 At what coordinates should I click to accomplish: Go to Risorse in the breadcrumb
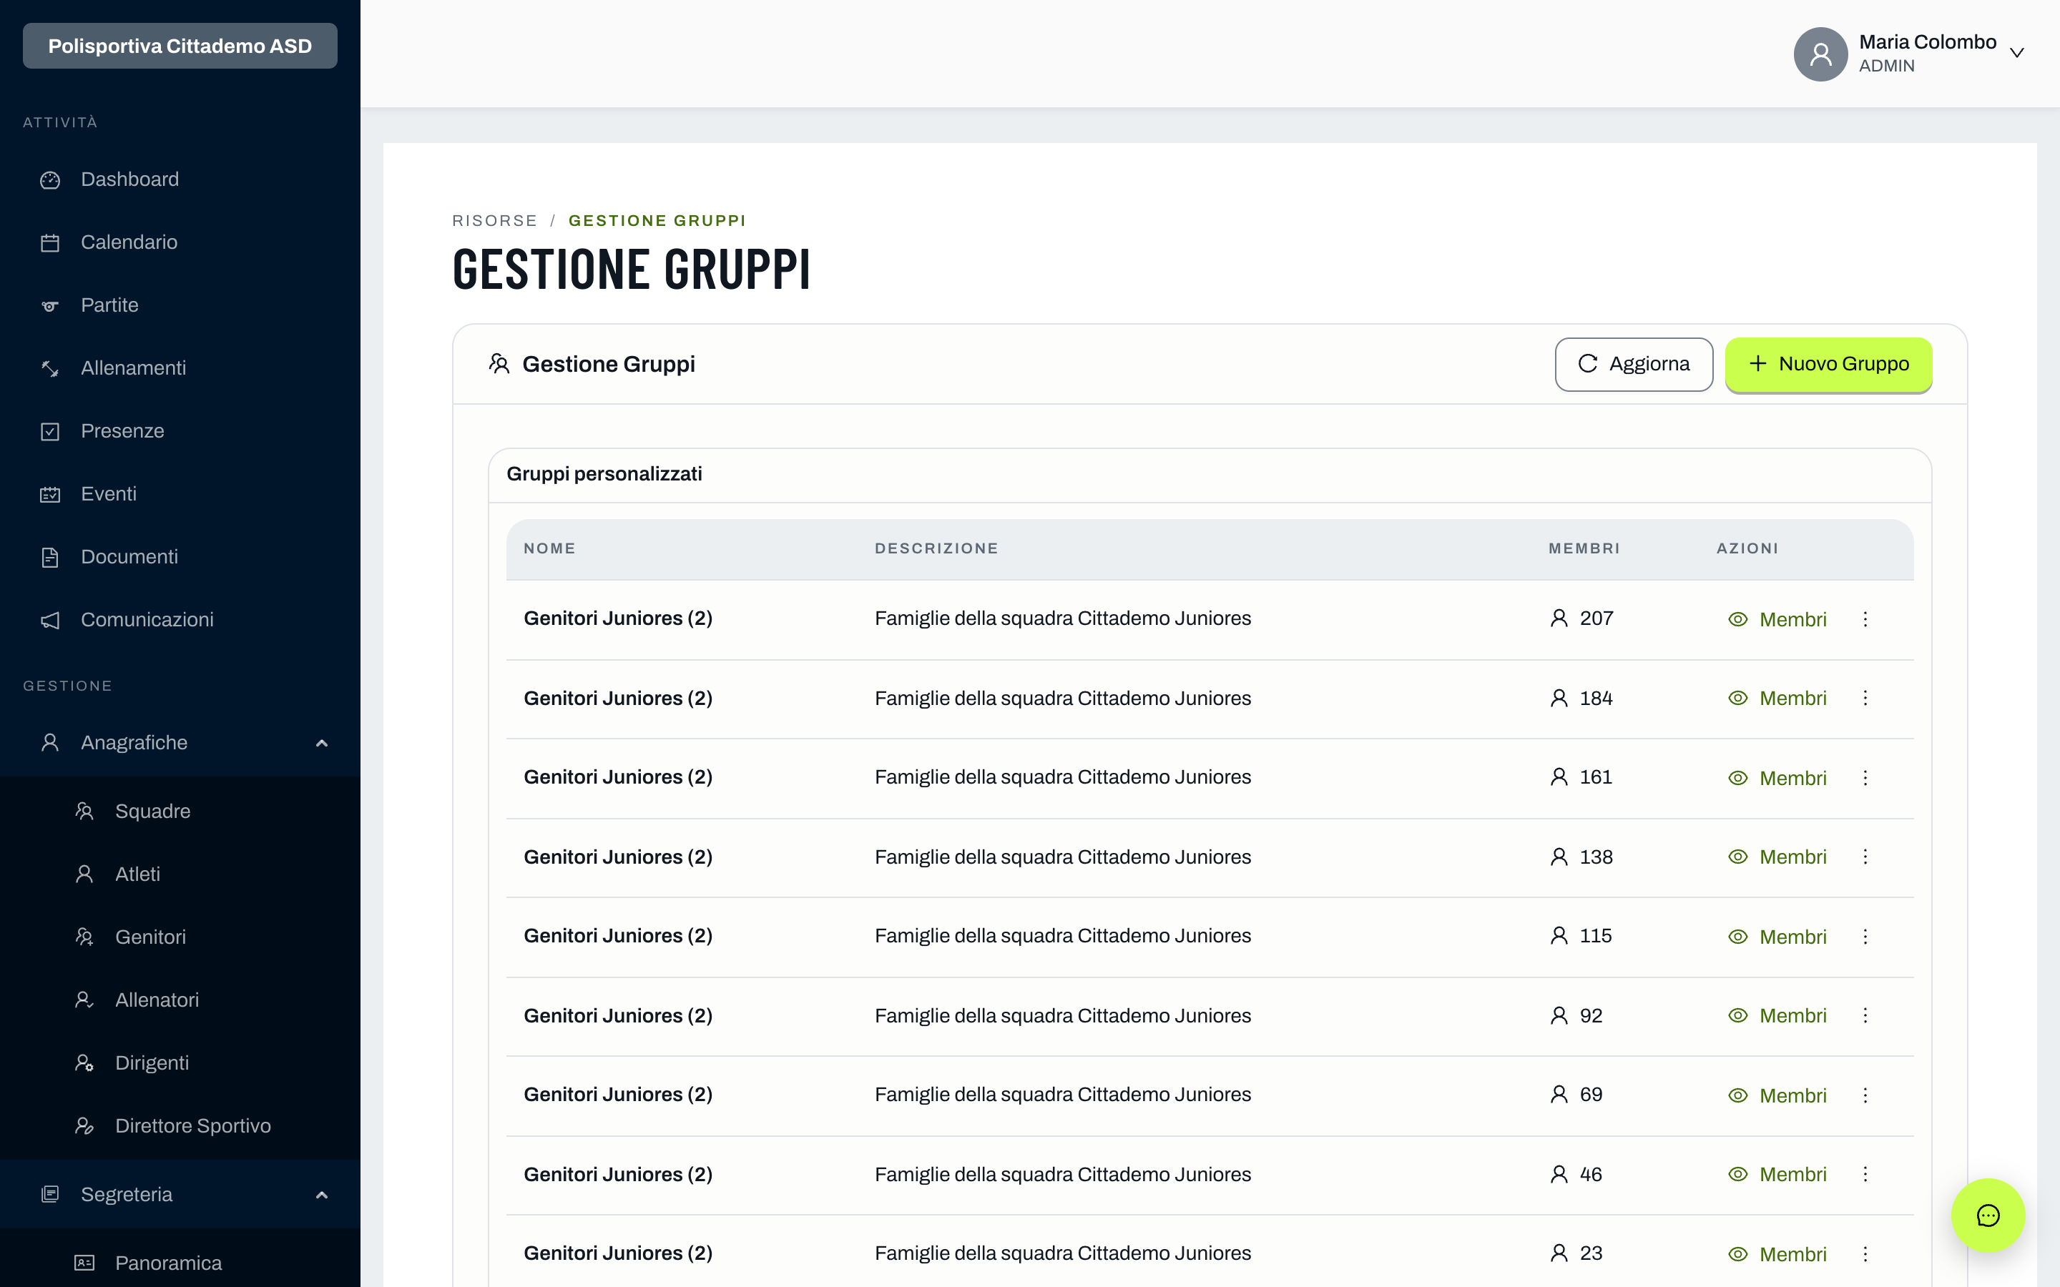494,222
